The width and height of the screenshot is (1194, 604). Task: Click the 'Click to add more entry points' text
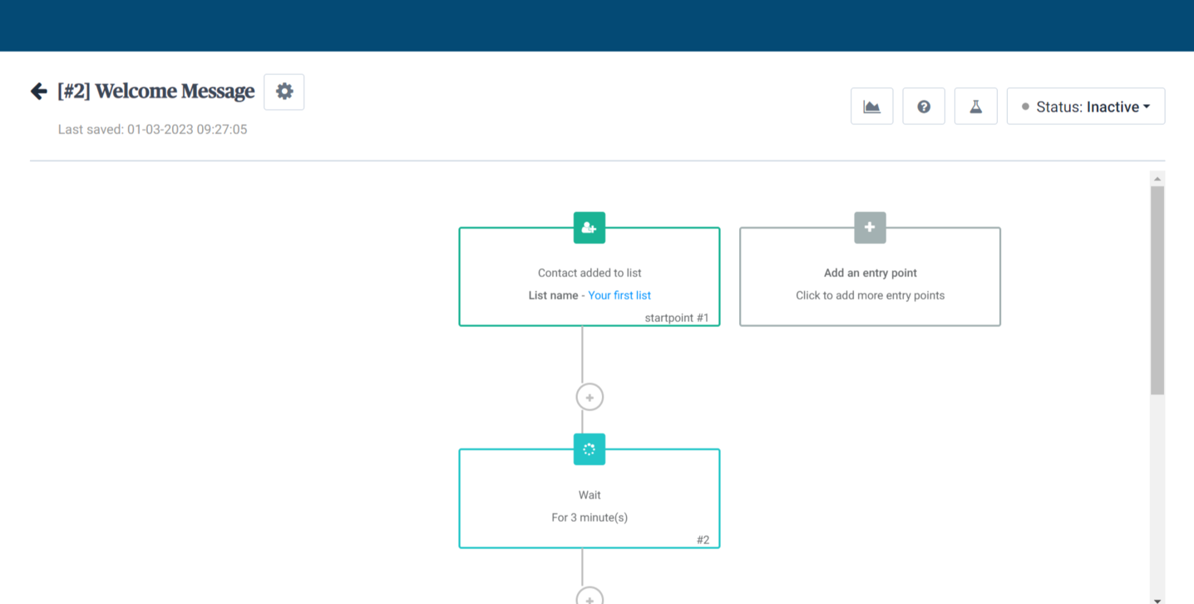[x=870, y=295]
